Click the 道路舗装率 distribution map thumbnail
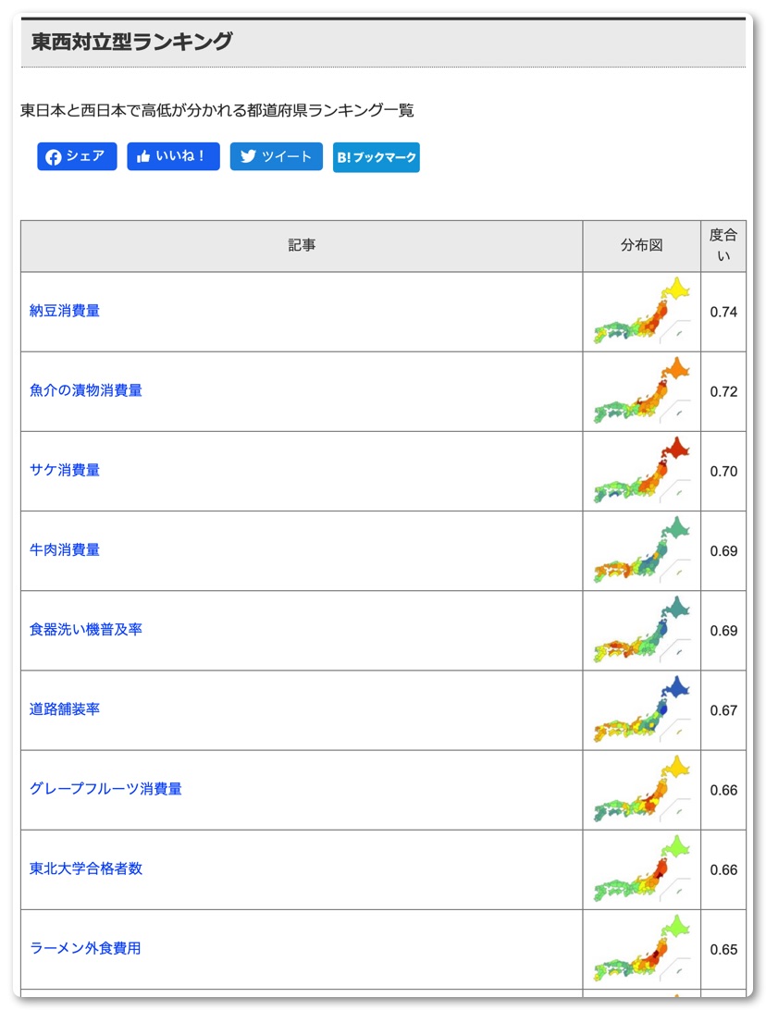 click(641, 709)
